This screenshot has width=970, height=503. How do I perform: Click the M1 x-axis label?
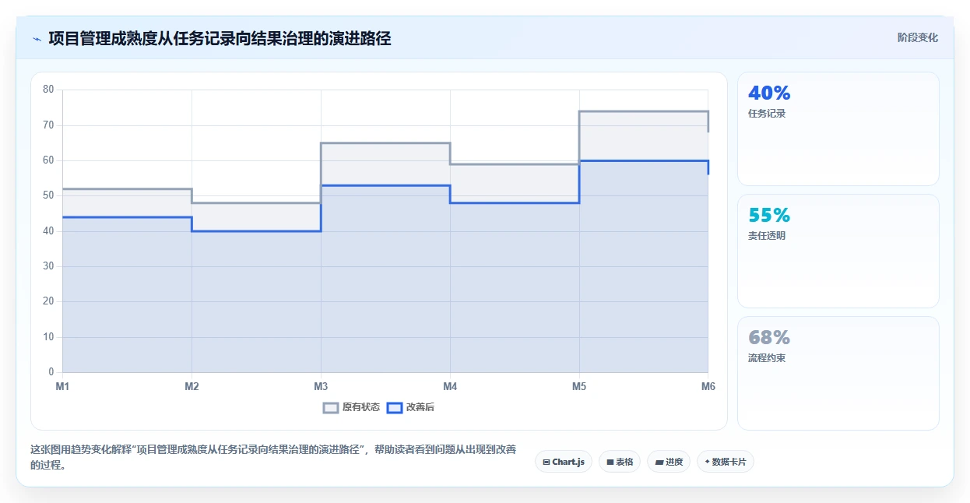point(62,386)
